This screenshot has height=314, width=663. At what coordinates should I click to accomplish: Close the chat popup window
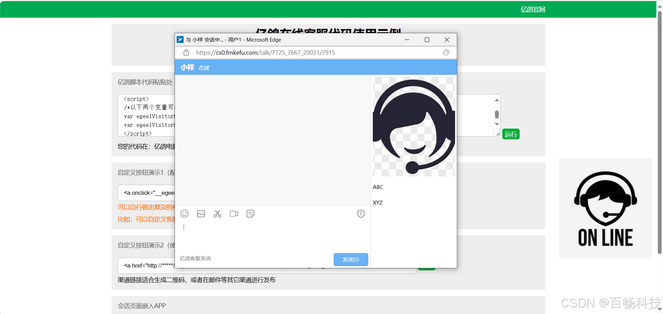[x=447, y=40]
